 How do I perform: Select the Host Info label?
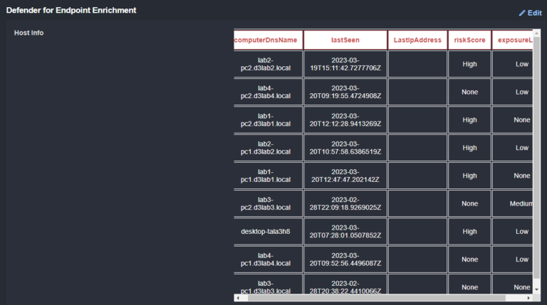pos(29,33)
